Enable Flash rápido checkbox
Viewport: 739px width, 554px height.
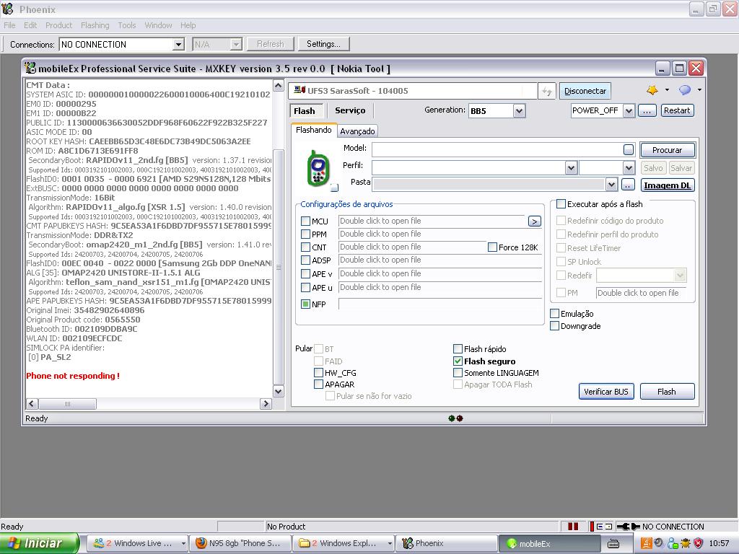[x=458, y=349]
